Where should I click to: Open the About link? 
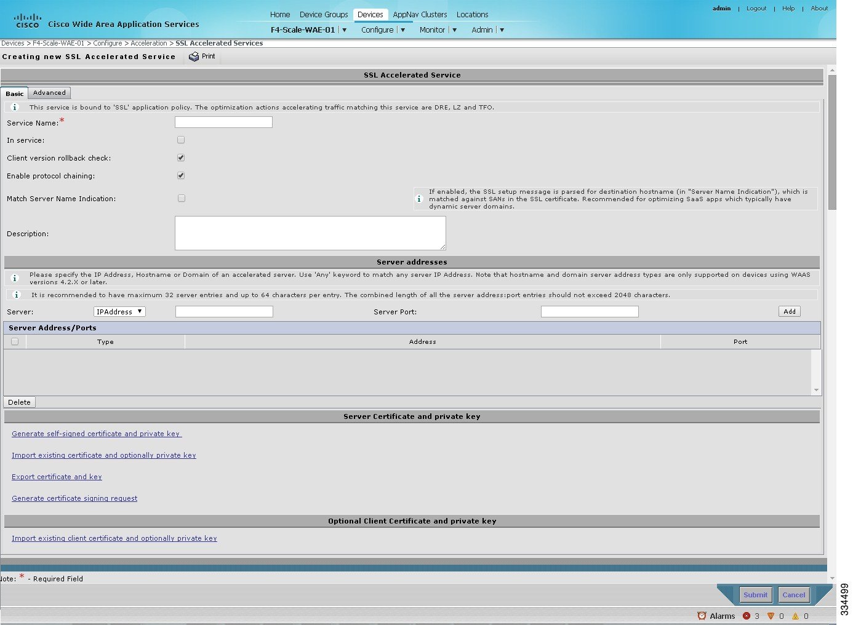(819, 9)
